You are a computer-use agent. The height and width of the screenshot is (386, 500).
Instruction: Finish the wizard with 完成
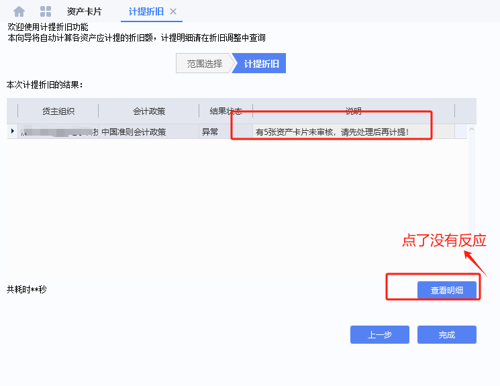tap(447, 334)
